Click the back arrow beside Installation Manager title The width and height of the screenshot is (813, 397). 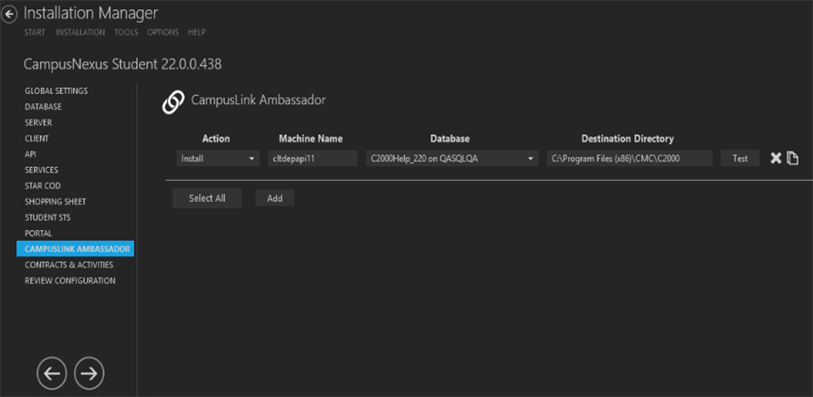tap(9, 15)
